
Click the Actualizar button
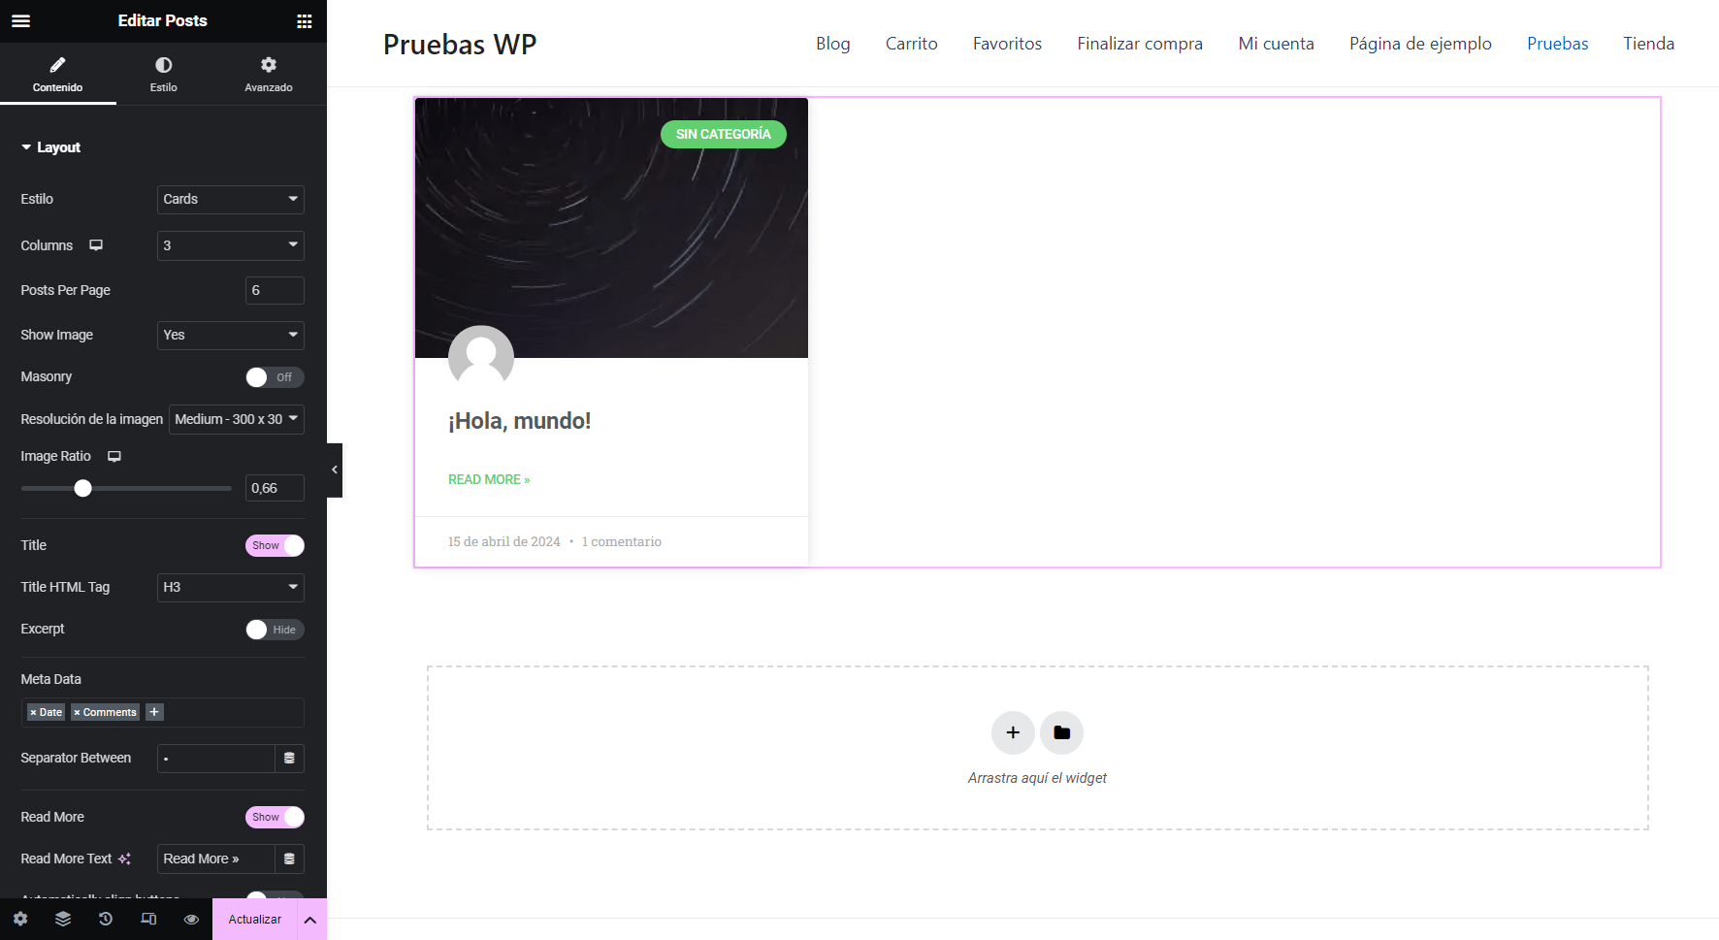point(255,919)
